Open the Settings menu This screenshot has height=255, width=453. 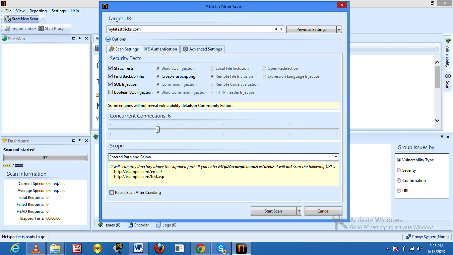click(x=59, y=11)
